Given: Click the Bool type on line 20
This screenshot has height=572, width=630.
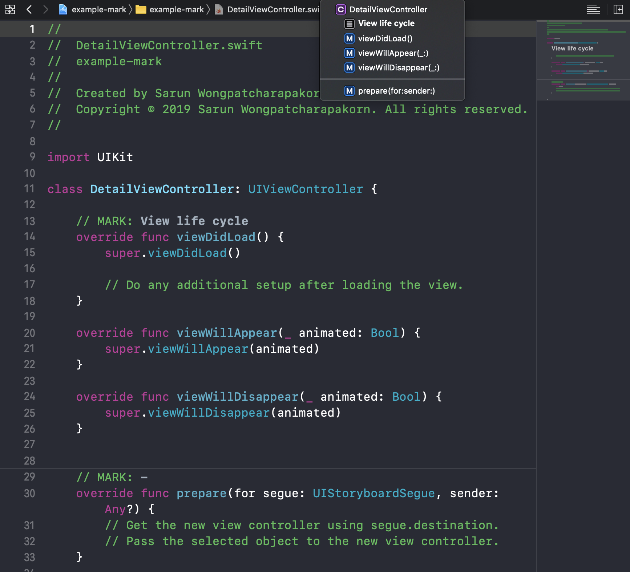Looking at the screenshot, I should 385,333.
